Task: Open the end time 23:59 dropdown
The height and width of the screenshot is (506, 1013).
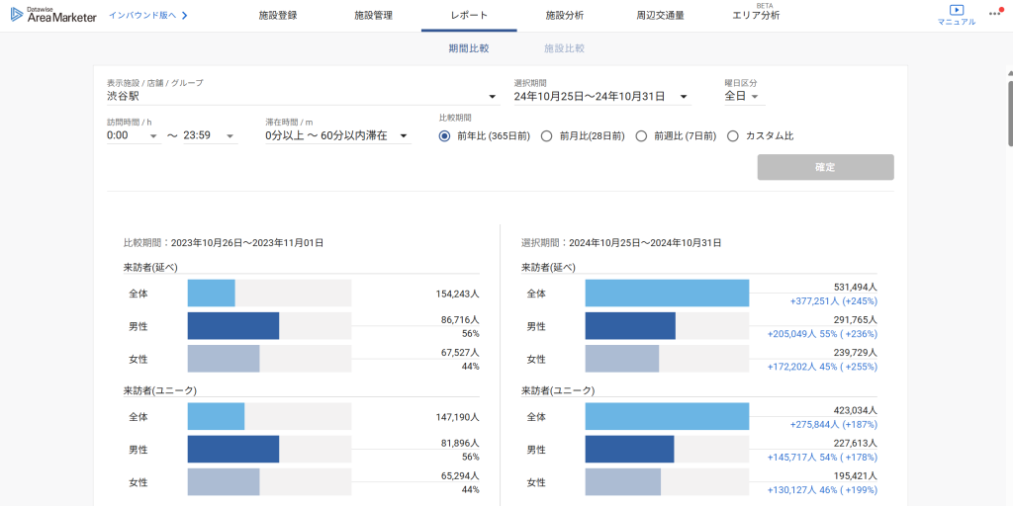Action: click(230, 135)
